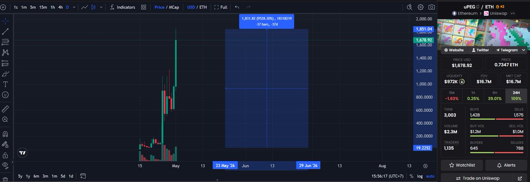Screen dimensions: 530x182
Task: Select the 15m timeframe
Action: click(43, 8)
